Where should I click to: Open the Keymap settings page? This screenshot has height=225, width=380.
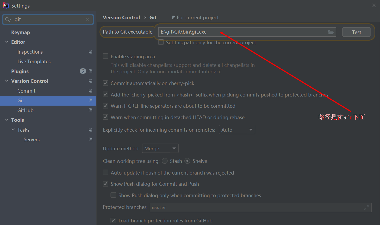(x=21, y=32)
